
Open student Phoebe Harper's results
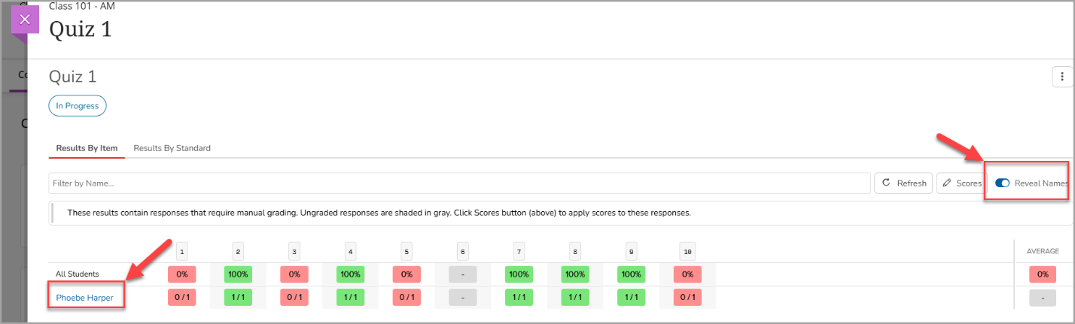point(84,298)
